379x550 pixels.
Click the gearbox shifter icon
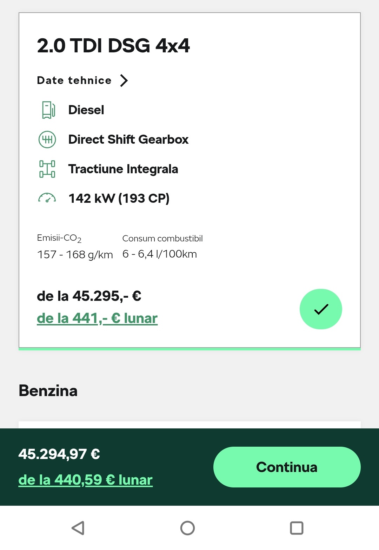(x=47, y=140)
